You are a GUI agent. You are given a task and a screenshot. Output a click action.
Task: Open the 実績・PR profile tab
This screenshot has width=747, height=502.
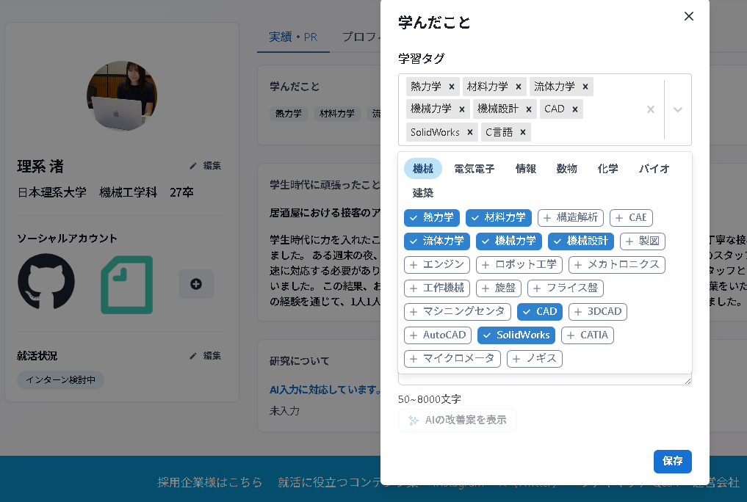(293, 37)
